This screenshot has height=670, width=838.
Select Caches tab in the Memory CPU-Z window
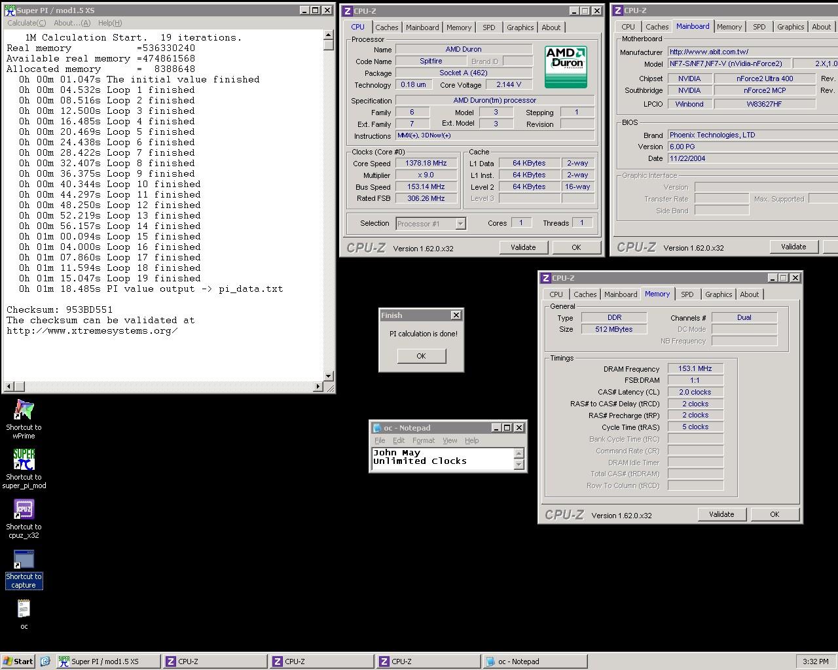pos(585,294)
